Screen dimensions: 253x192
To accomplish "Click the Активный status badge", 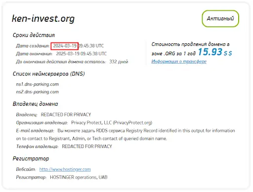I will pos(220,19).
